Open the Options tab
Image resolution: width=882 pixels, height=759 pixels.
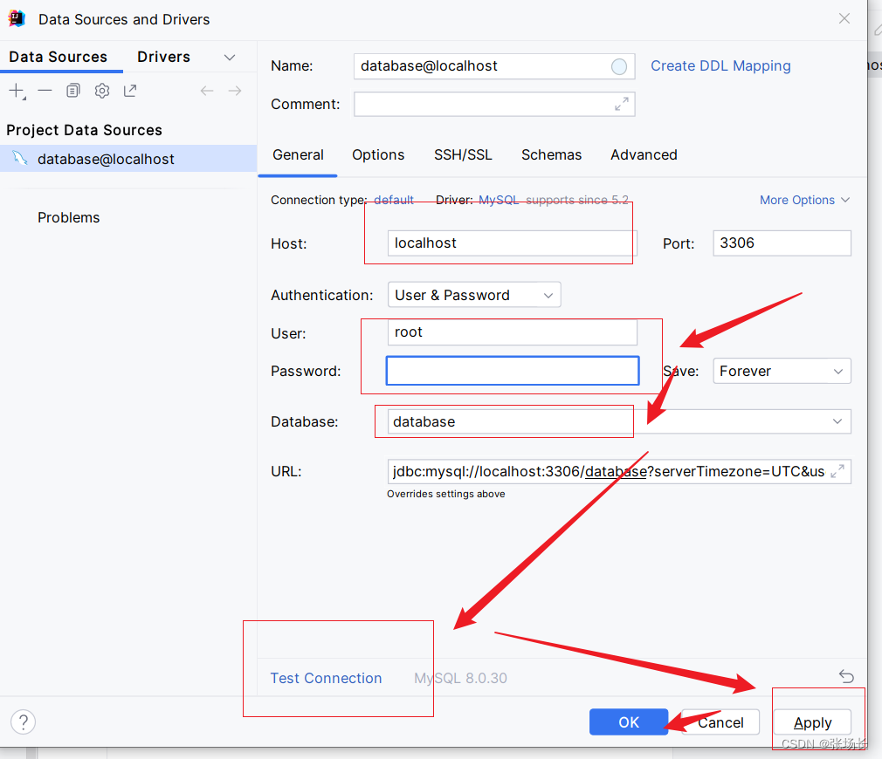pyautogui.click(x=378, y=155)
